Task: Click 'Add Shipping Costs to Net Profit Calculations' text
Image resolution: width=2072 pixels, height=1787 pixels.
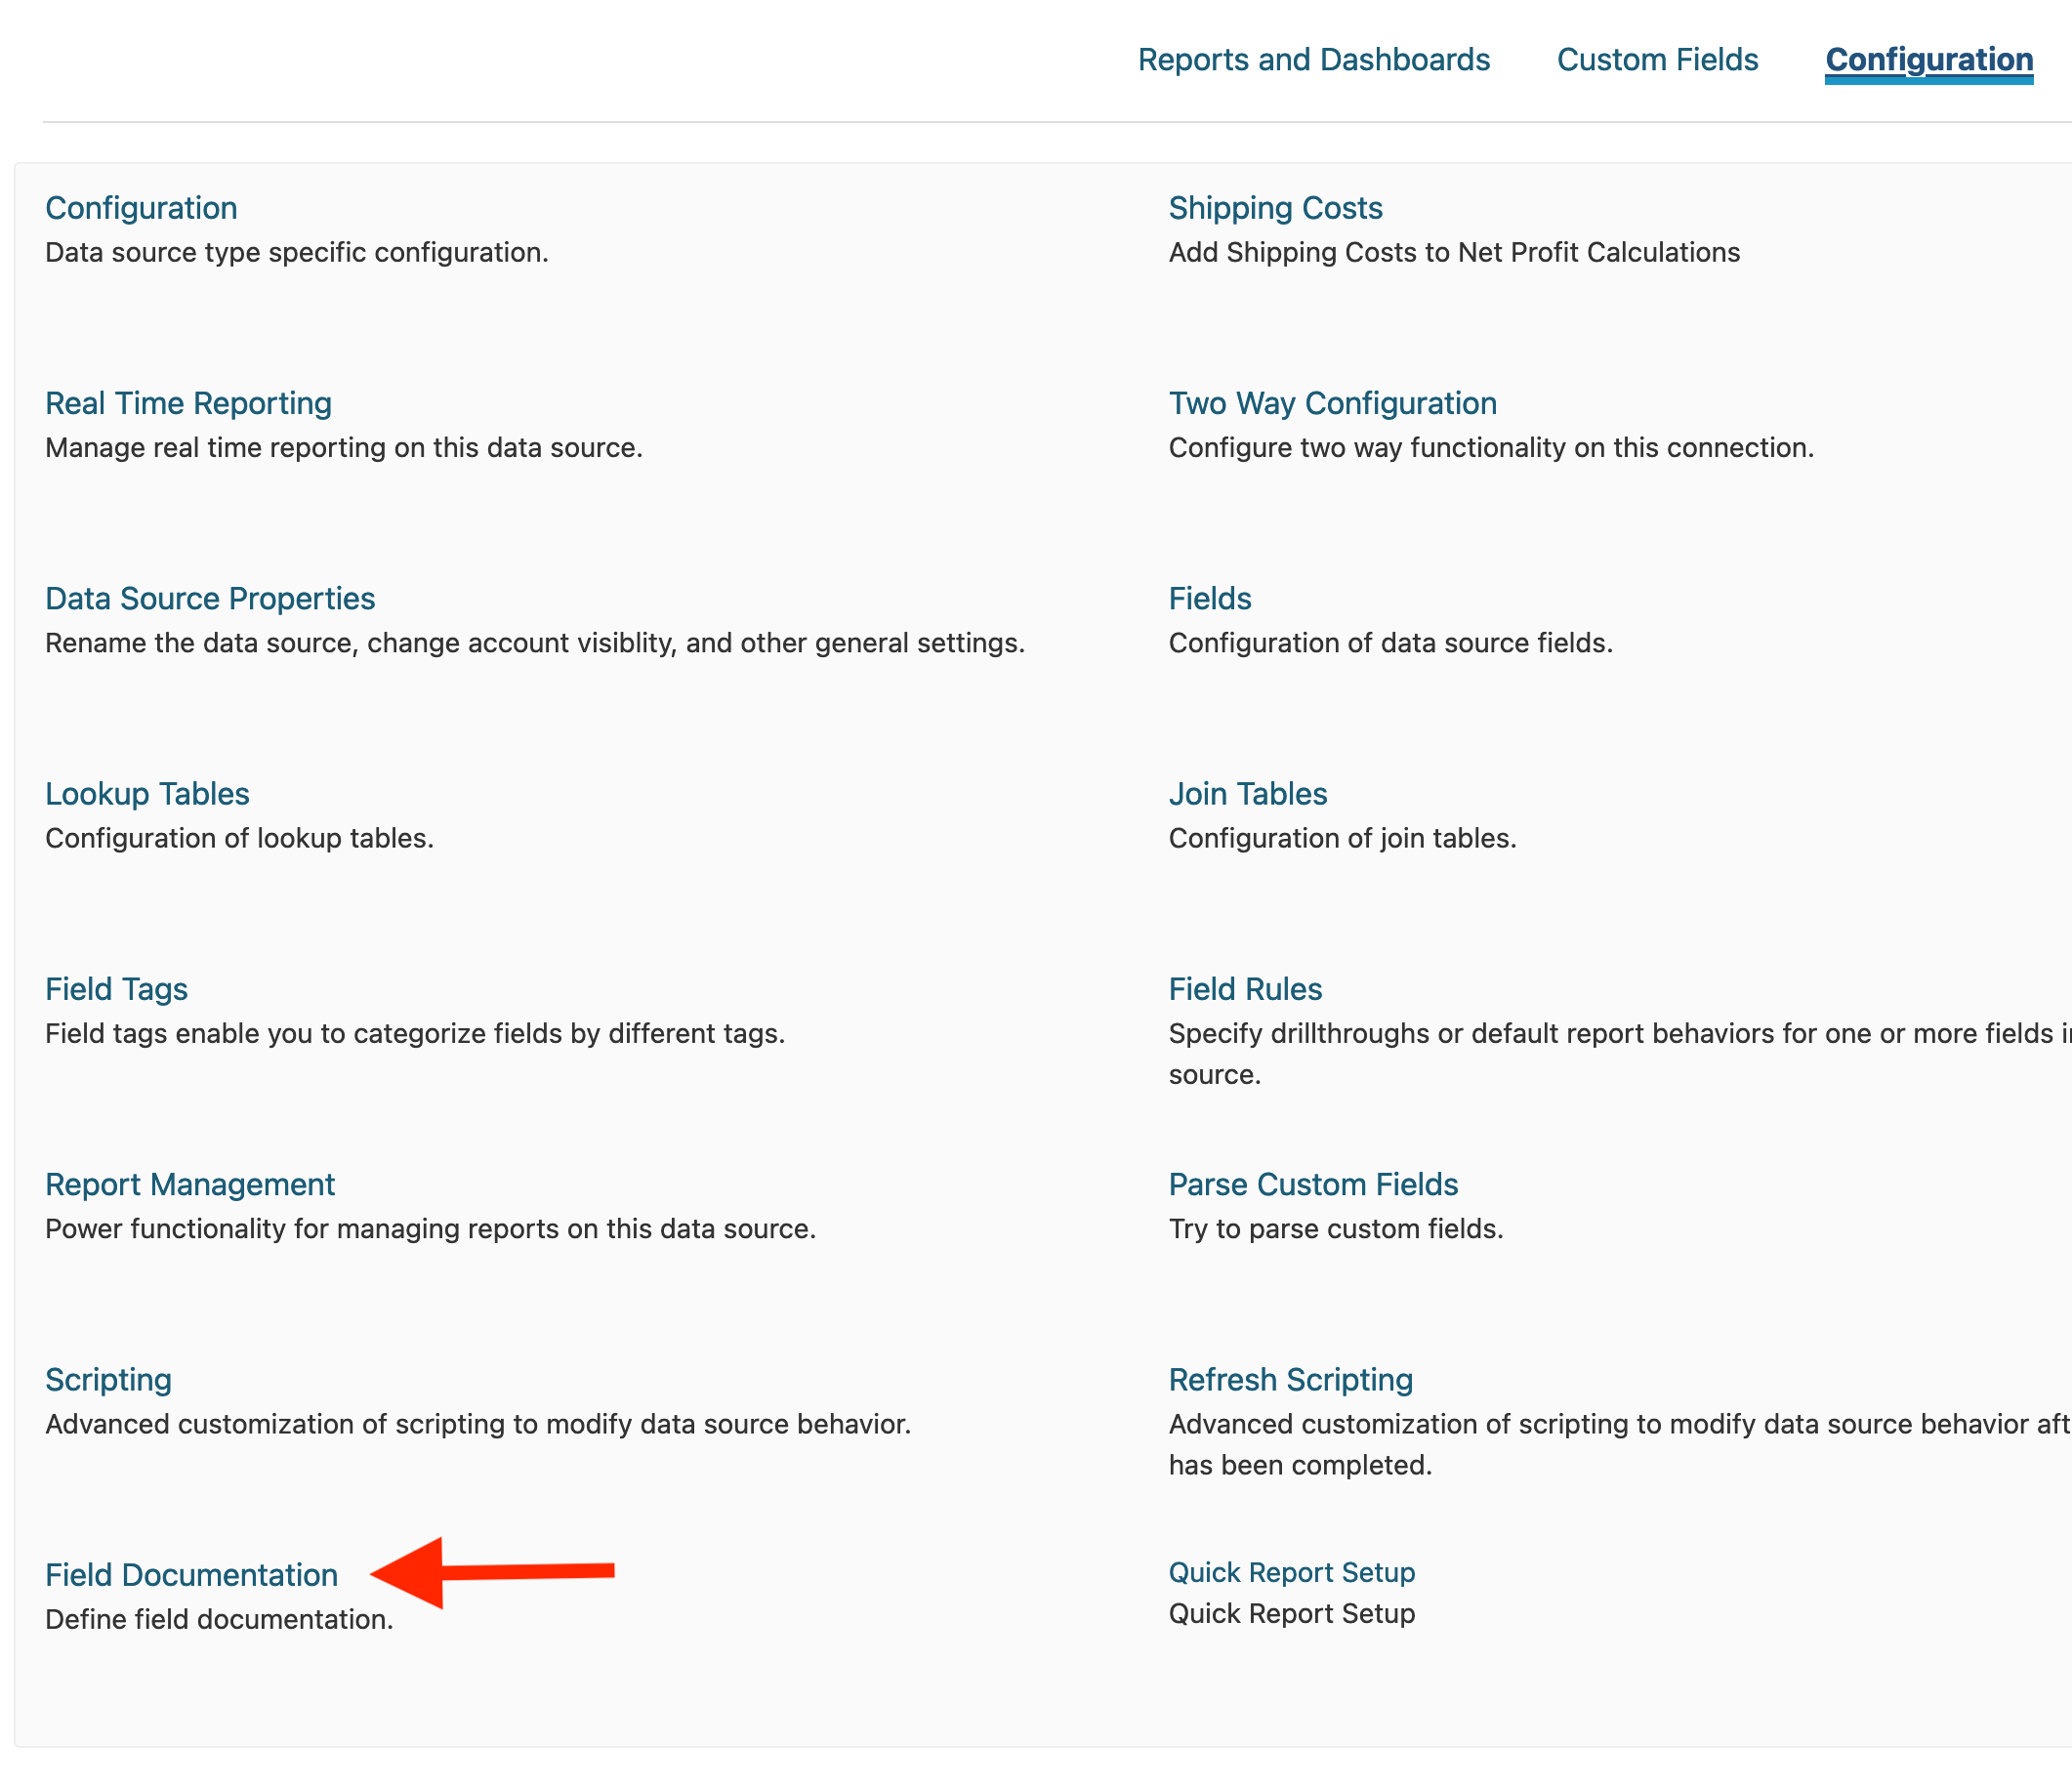Action: (x=1454, y=252)
